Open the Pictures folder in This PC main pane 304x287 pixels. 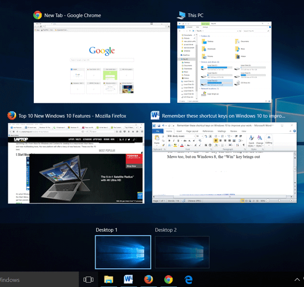[207, 56]
